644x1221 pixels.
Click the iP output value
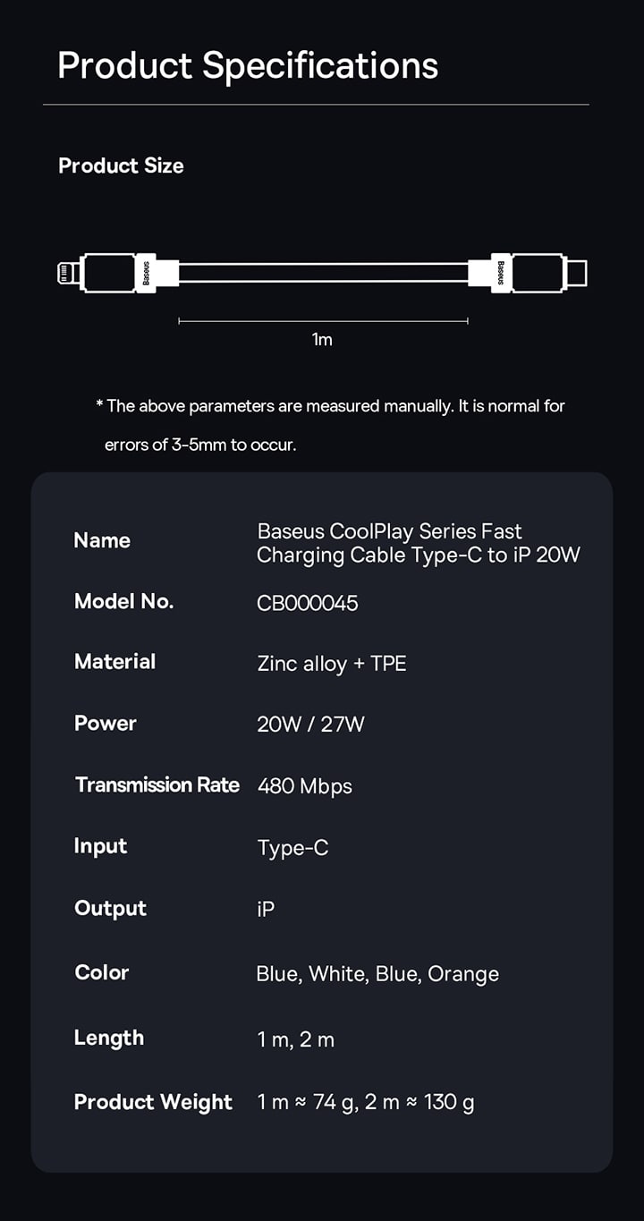coord(266,910)
